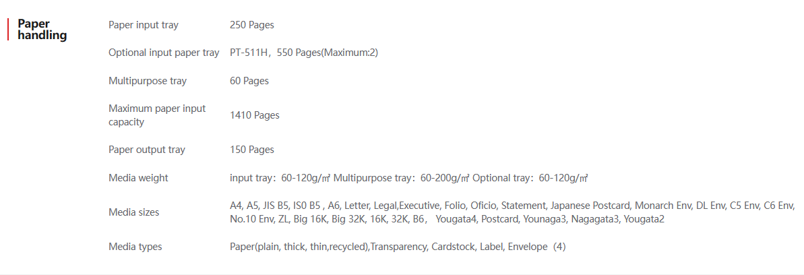Select the "Paper input tray" label

143,25
